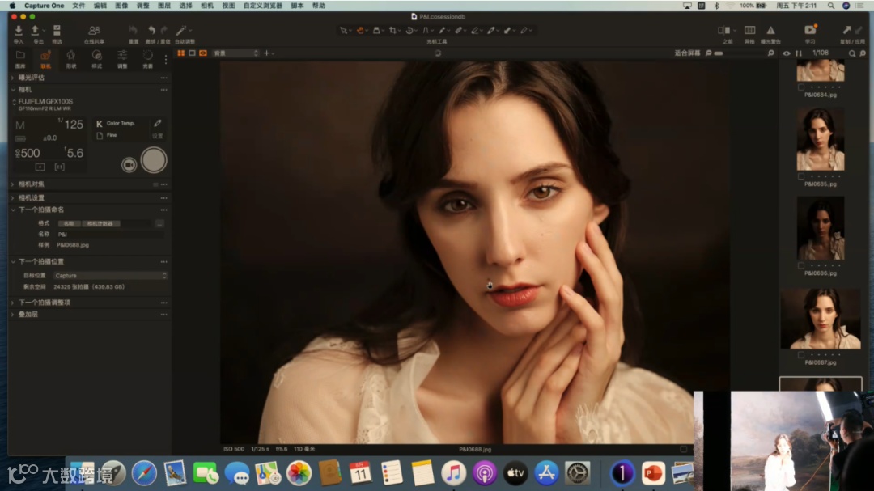Screen dimensions: 874x491
Task: Select the Rotate cursor tool
Action: pos(409,31)
